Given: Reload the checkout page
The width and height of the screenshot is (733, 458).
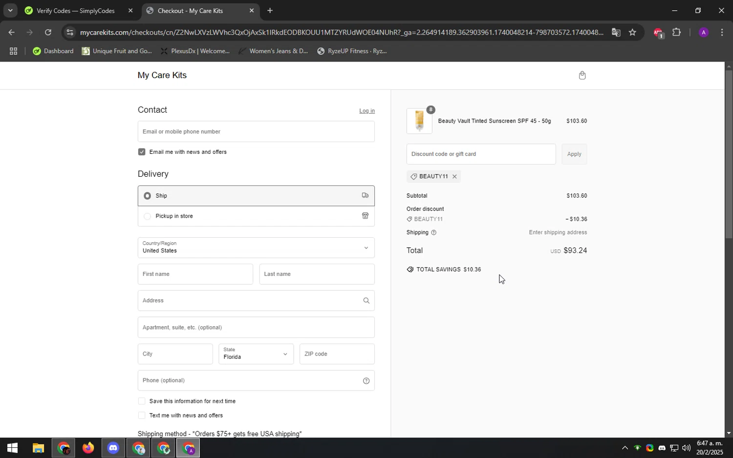Looking at the screenshot, I should coord(48,33).
